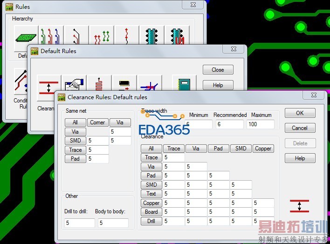Viewport: 330px width, 244px height.
Task: Click Recommended trace width field
Action: coord(230,124)
